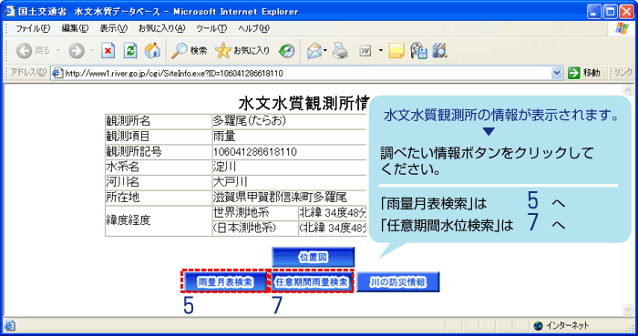Click the yellow note Discuss icon
638x336 pixels.
(396, 51)
